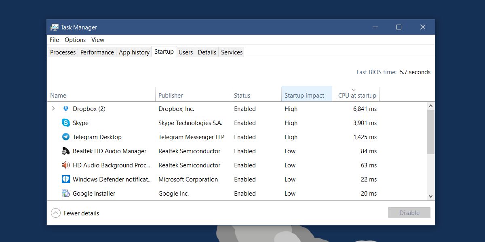Open the File menu
Image resolution: width=485 pixels, height=242 pixels.
point(54,40)
